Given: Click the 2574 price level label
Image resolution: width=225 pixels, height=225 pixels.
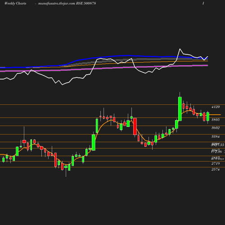Looking at the screenshot, I should [x=216, y=169].
